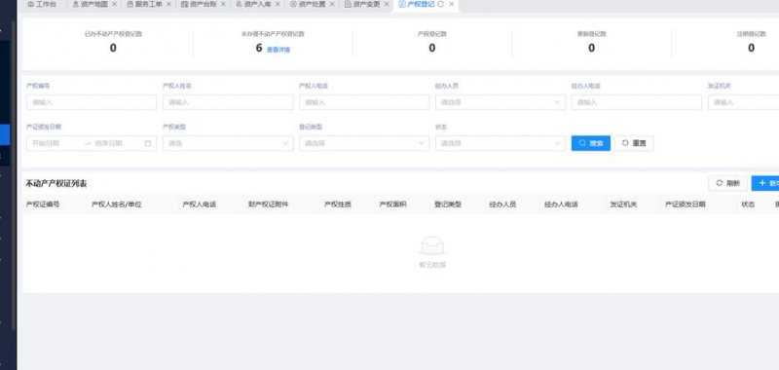779x370 pixels.
Task: Open the 资产入库 tab
Action: [x=253, y=4]
